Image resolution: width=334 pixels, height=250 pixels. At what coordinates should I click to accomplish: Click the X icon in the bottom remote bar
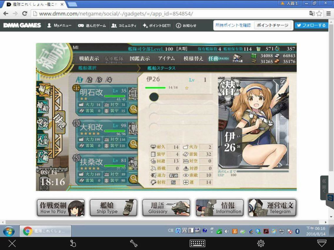12,243
